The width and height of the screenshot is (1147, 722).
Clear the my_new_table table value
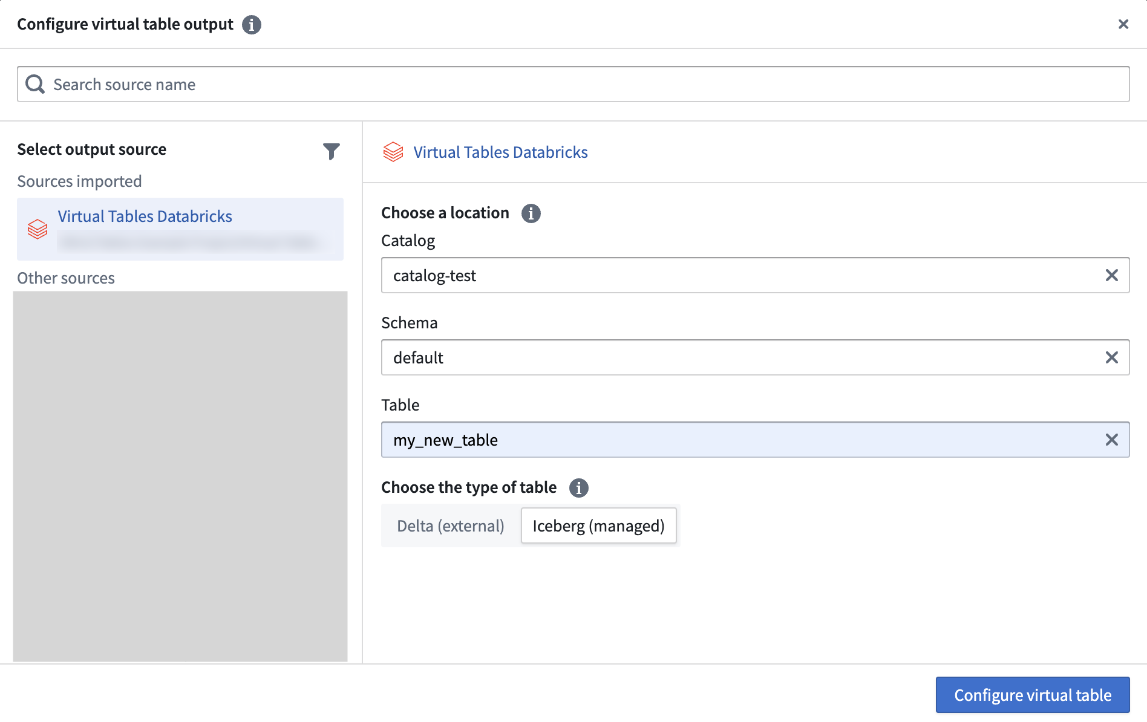[x=1112, y=440]
